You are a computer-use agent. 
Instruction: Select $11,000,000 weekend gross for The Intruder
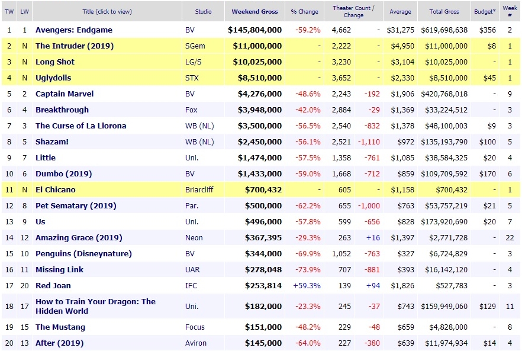257,46
